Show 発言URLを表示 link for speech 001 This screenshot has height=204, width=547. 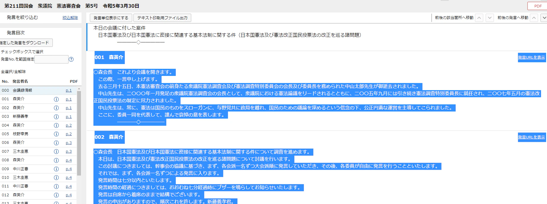pos(531,58)
